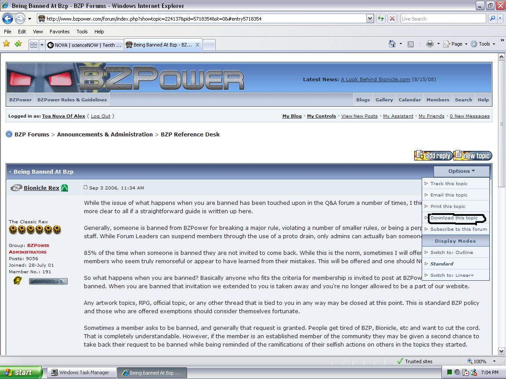Open Favorites Center star icon

pos(7,44)
